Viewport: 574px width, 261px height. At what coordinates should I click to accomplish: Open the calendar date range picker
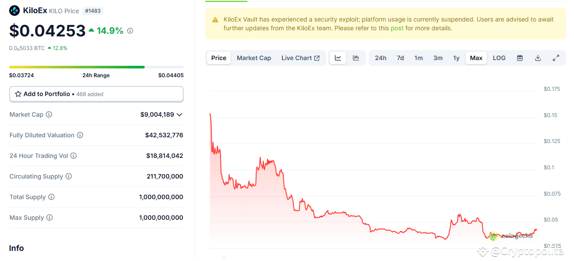[520, 57]
